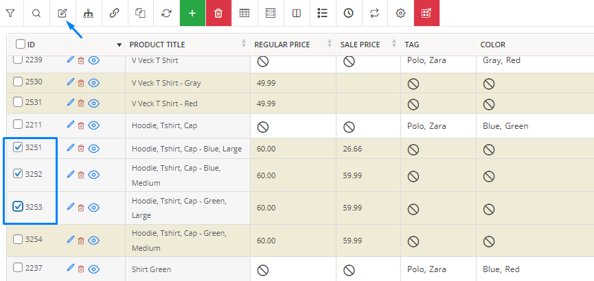Check the box for product 2211
The height and width of the screenshot is (281, 594).
18,124
